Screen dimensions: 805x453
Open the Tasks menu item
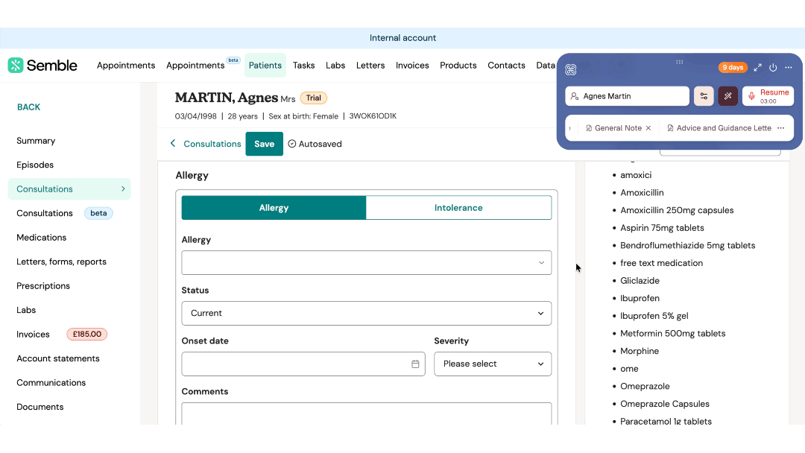coord(304,65)
